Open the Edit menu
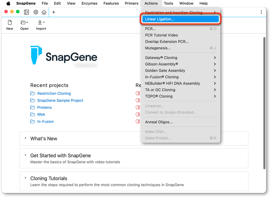Screen dimensions: 280x197 [57, 3]
